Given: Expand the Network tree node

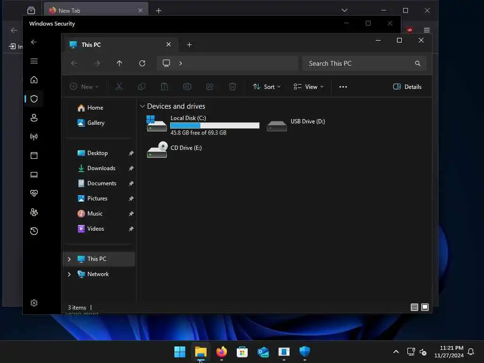Looking at the screenshot, I should [69, 274].
